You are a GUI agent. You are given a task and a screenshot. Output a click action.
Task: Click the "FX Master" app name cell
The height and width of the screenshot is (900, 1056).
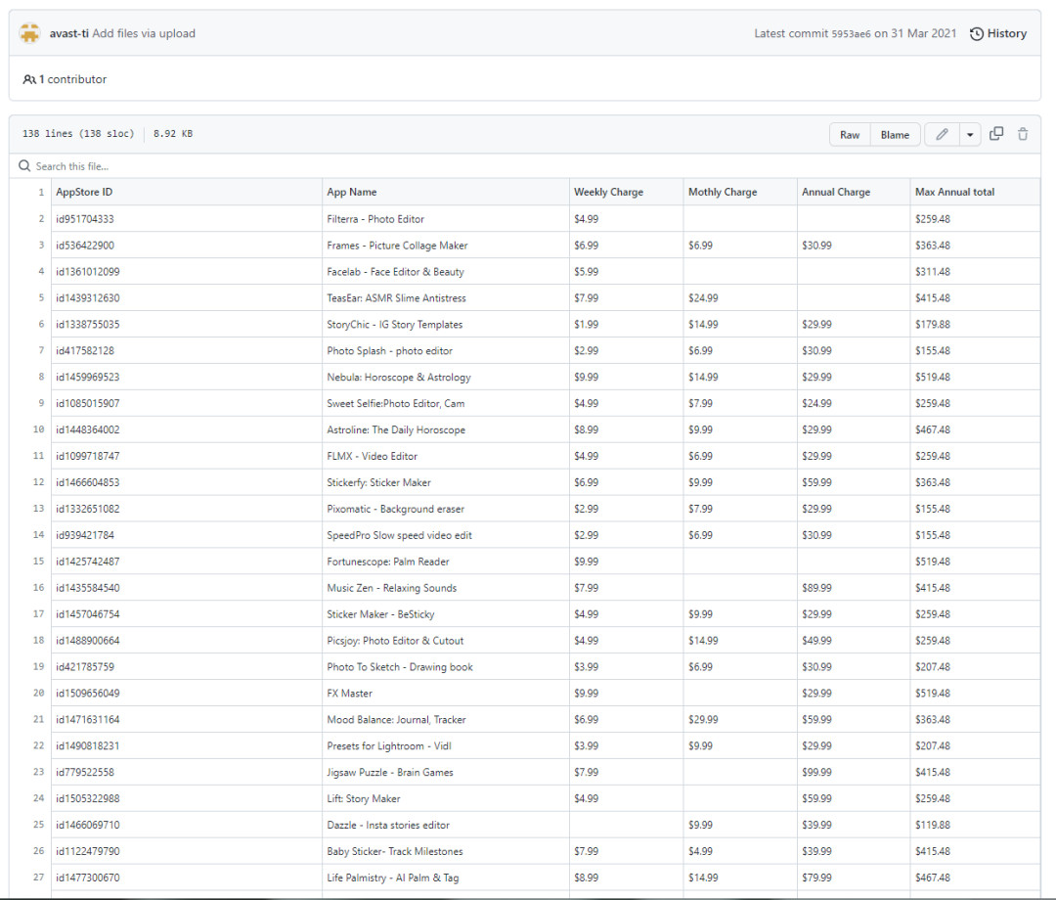[350, 694]
